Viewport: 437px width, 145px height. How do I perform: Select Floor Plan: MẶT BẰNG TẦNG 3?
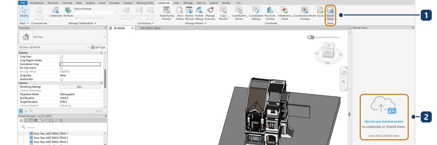(x=51, y=142)
